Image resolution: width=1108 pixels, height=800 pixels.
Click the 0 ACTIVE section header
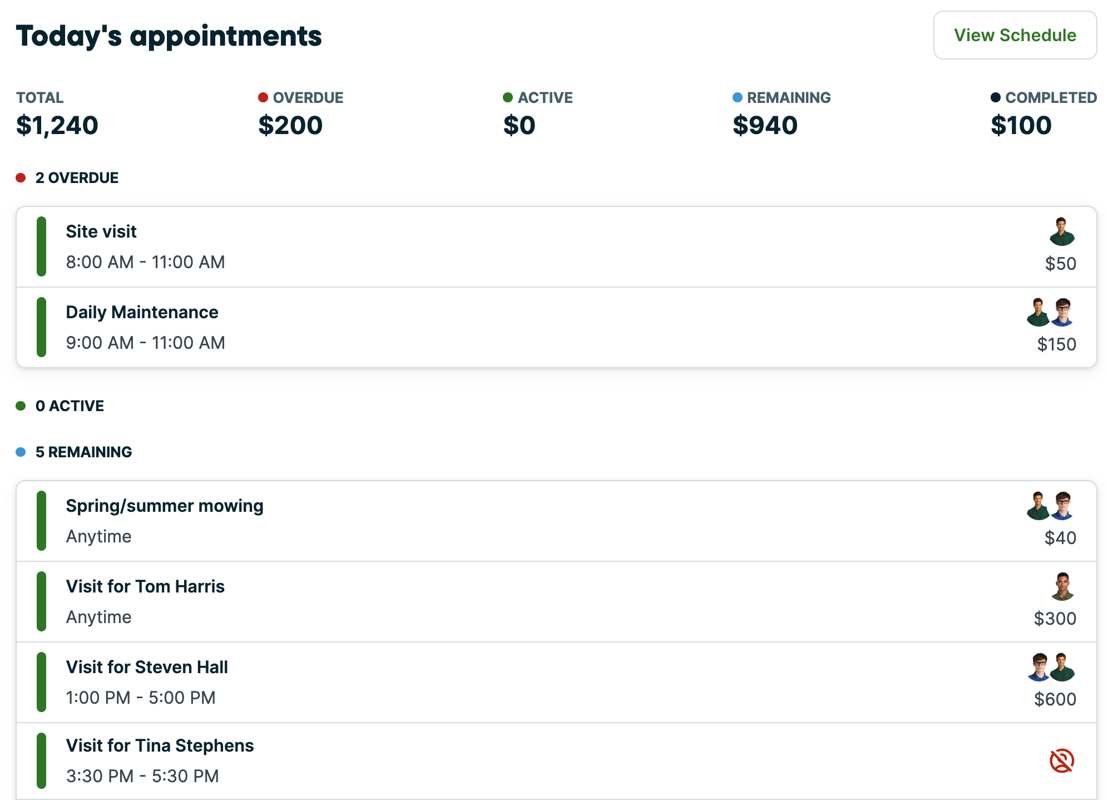(70, 406)
